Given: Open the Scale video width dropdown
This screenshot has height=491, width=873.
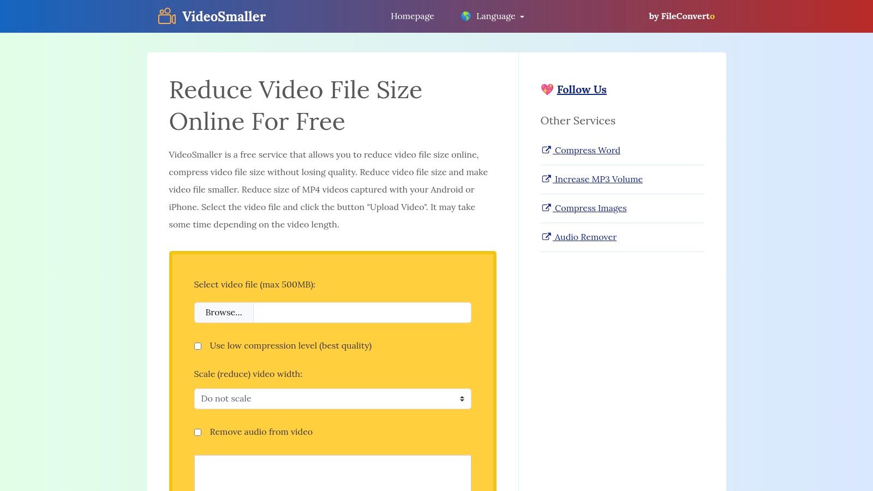Looking at the screenshot, I should click(332, 399).
